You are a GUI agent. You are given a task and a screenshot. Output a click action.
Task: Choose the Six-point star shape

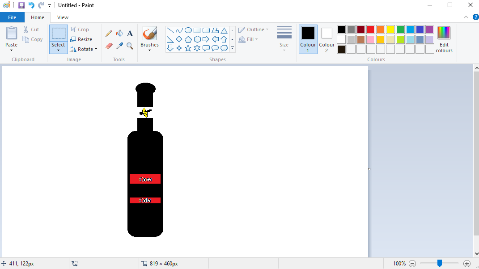[197, 48]
